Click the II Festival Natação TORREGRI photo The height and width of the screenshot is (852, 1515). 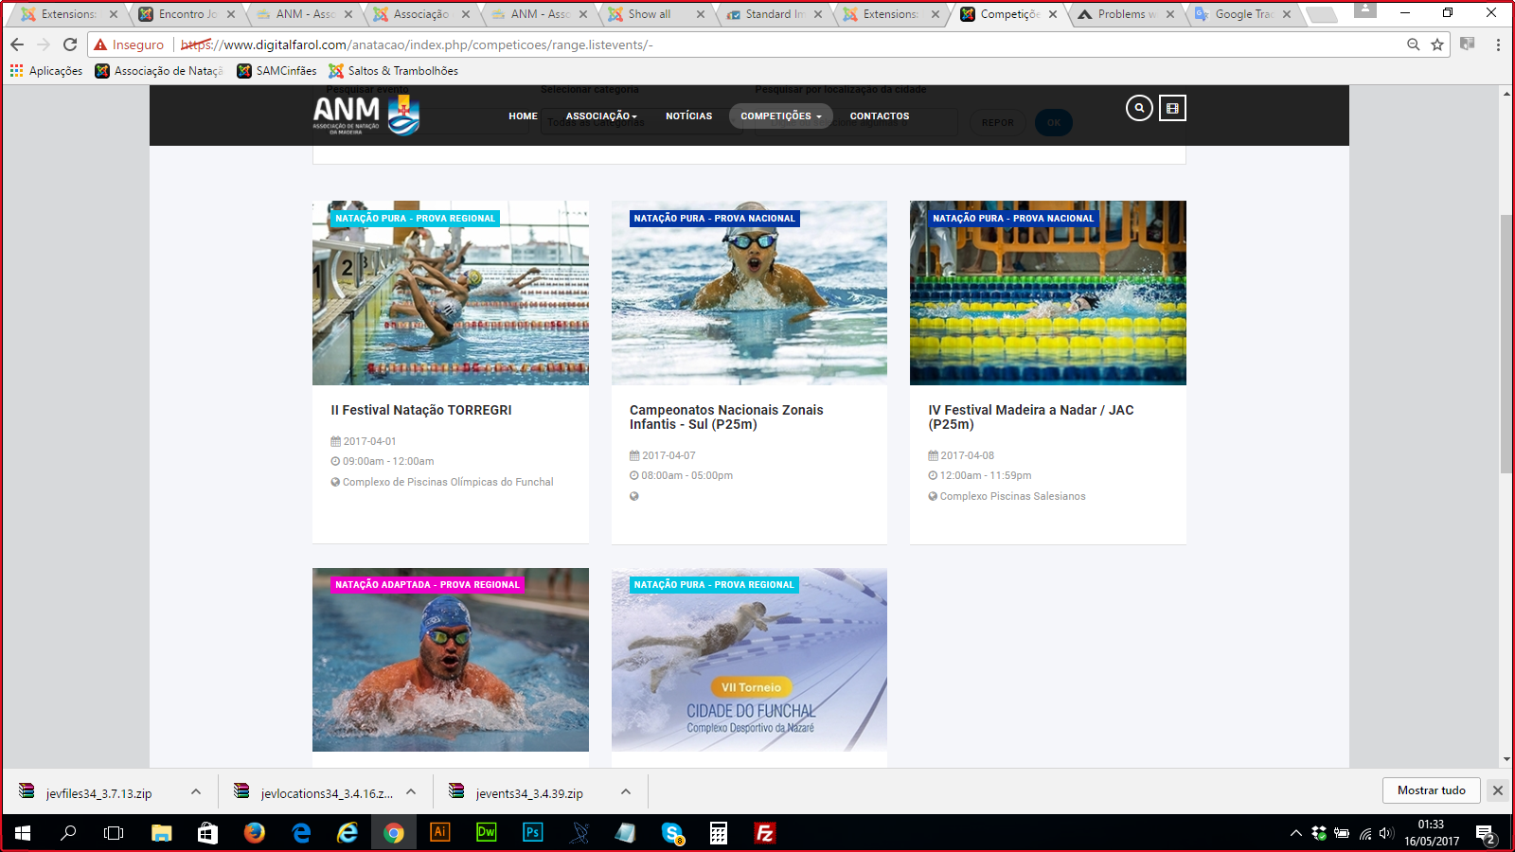[451, 293]
